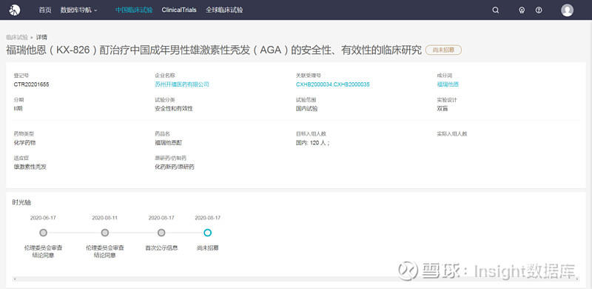
Task: Click the timeline horizontal scrollbar
Action: [297, 279]
